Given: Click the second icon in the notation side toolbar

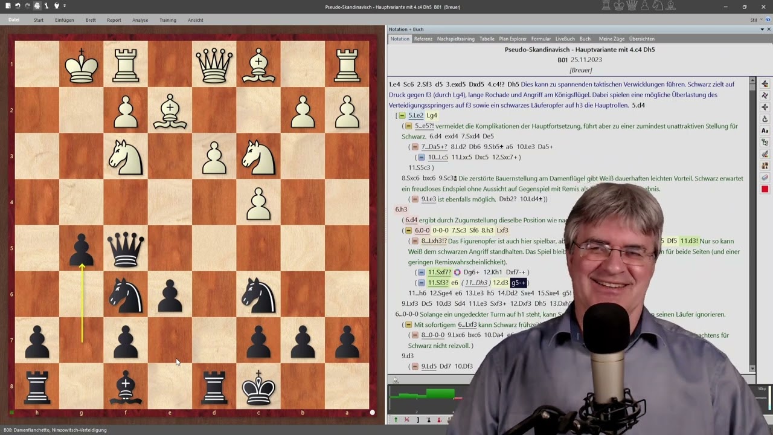Looking at the screenshot, I should [x=765, y=95].
